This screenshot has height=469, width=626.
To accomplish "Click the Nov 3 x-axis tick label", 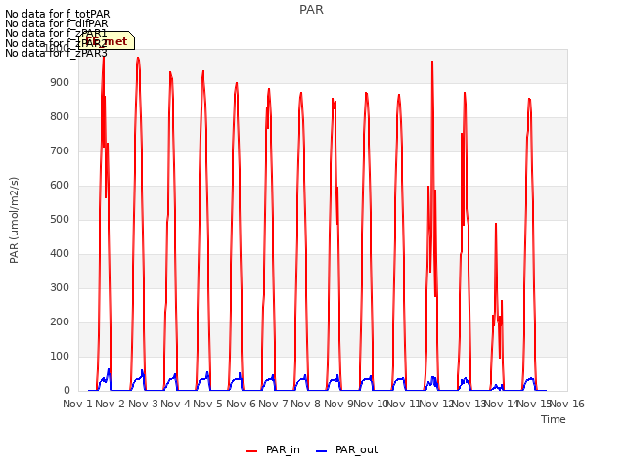I will coord(143,404).
